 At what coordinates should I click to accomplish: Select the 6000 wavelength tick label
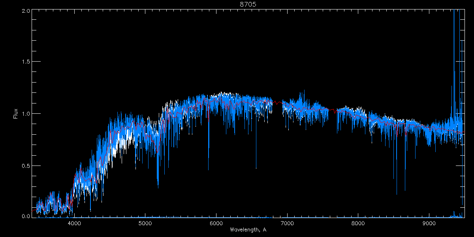(x=216, y=223)
